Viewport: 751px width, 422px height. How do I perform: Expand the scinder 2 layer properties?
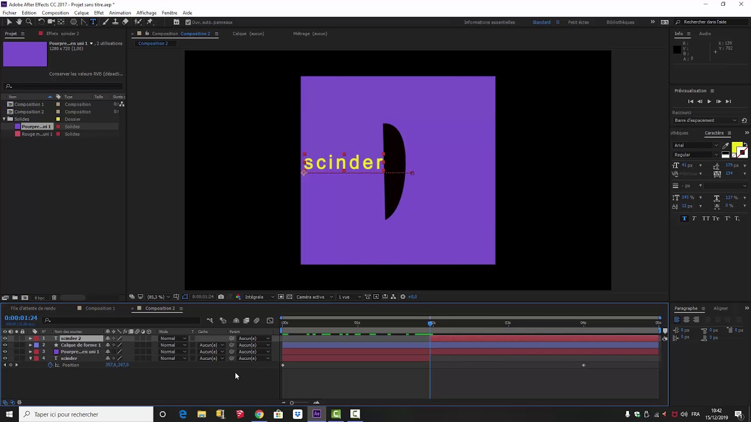pos(31,339)
